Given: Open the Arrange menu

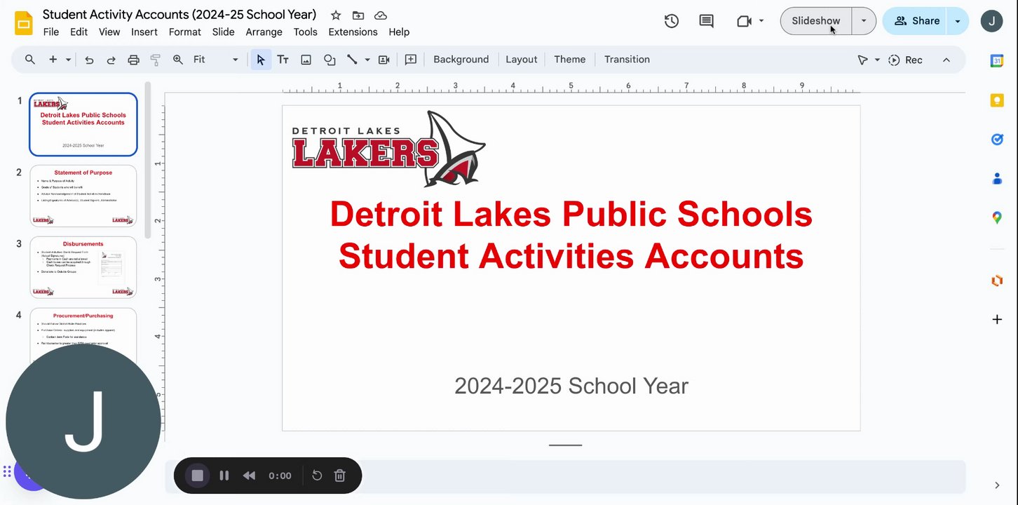Looking at the screenshot, I should point(264,32).
